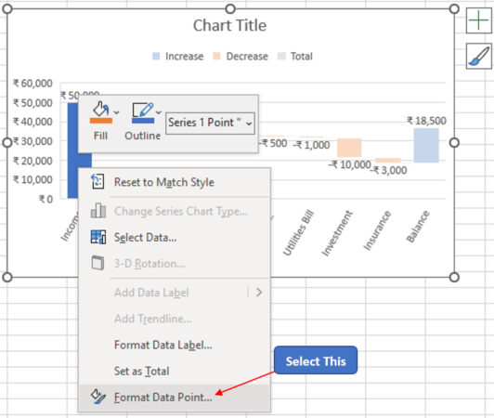The width and height of the screenshot is (494, 418).
Task: Click the Fill paint bucket icon
Action: click(x=100, y=109)
